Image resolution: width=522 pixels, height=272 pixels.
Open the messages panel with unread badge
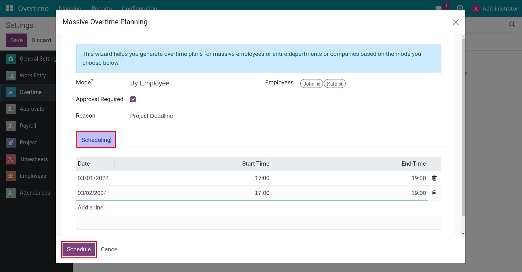tap(439, 8)
